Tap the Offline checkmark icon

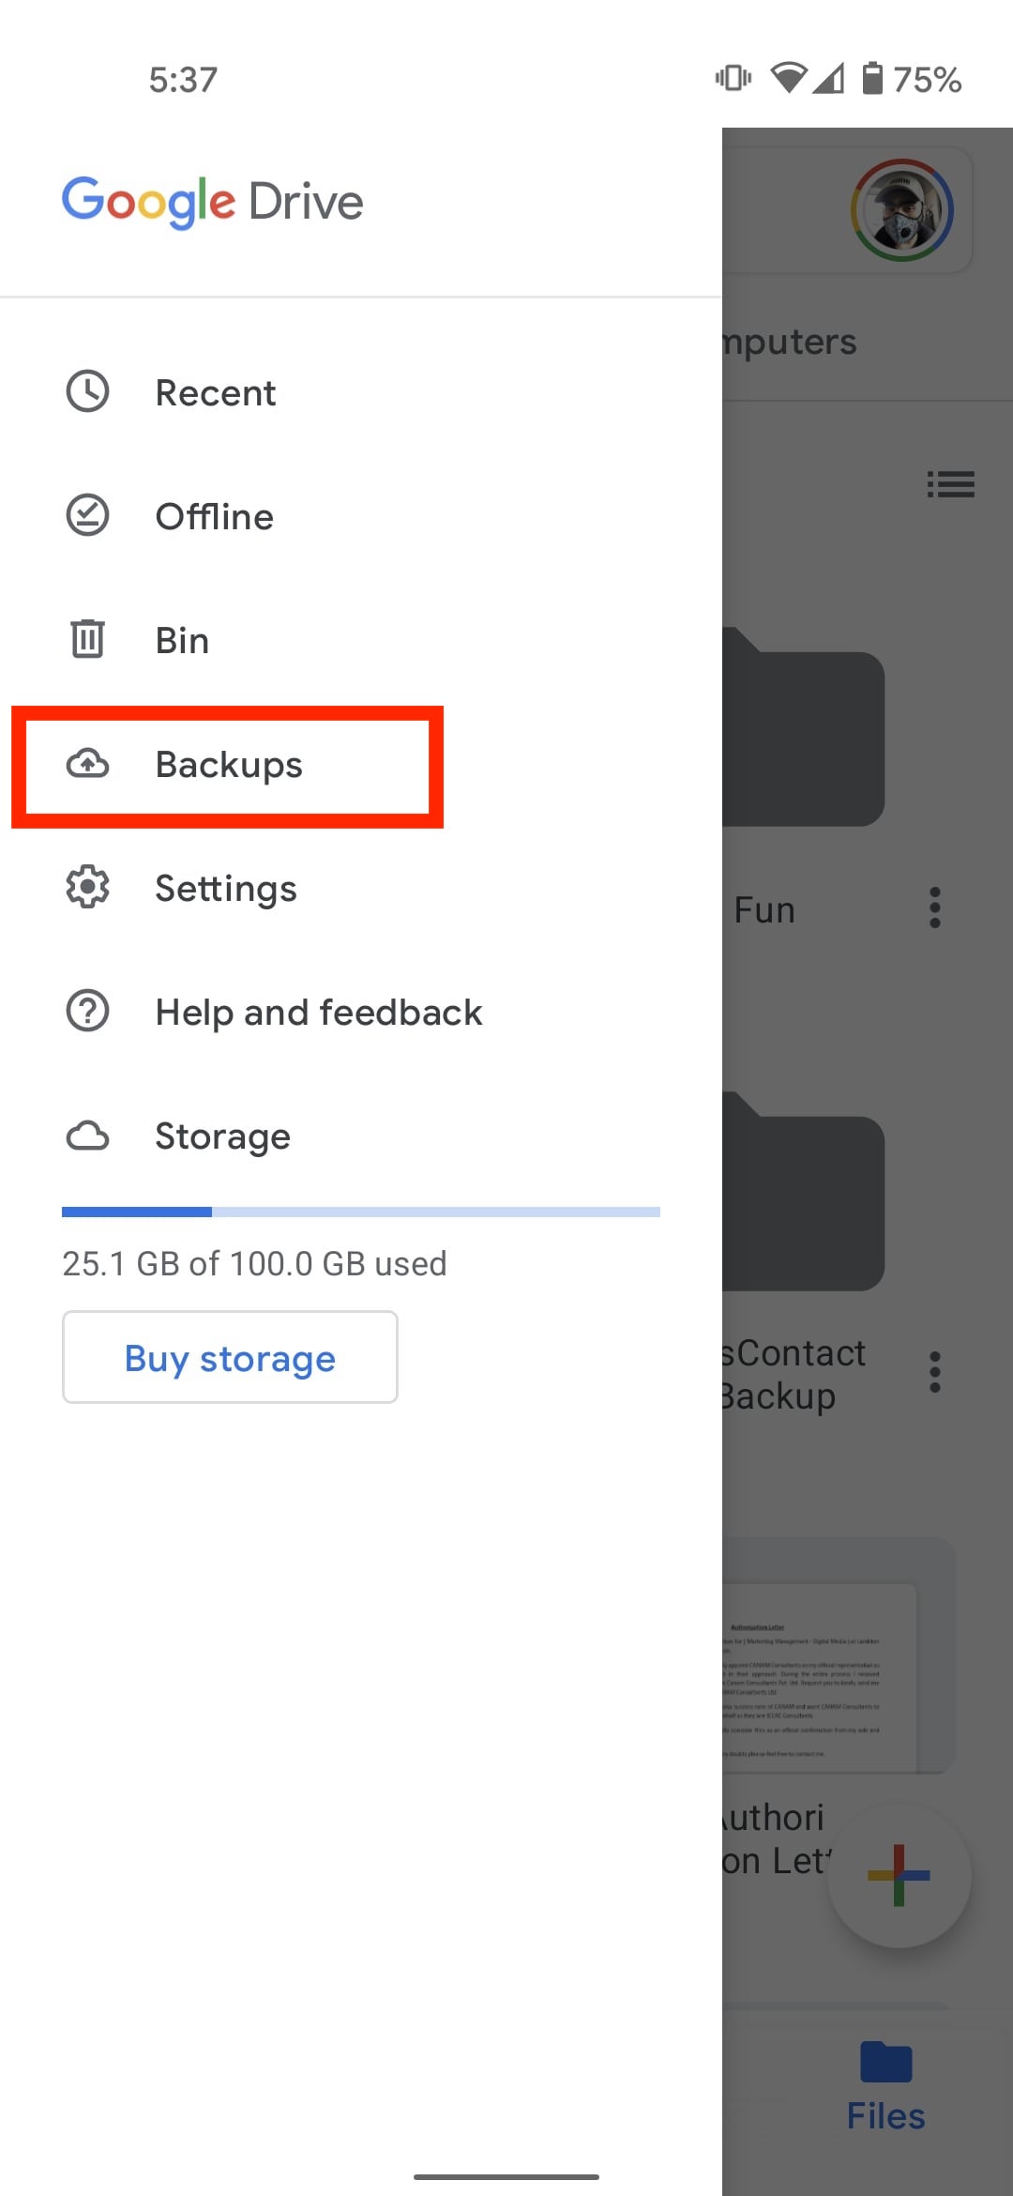click(x=87, y=516)
